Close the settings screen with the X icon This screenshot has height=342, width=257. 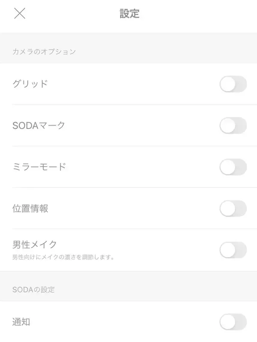coord(20,13)
